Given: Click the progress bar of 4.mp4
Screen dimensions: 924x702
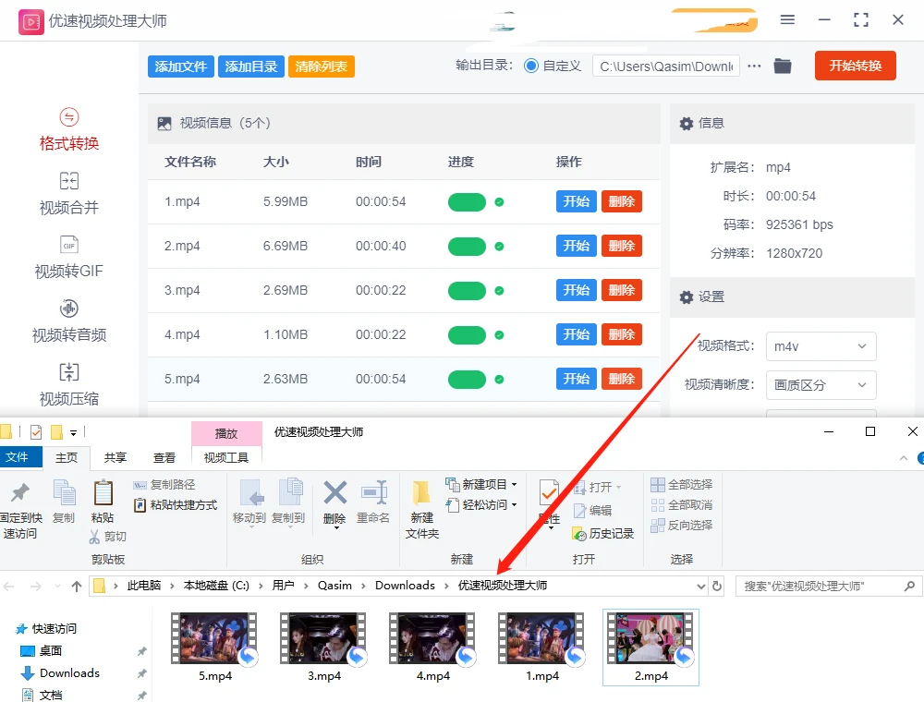Looking at the screenshot, I should [467, 335].
